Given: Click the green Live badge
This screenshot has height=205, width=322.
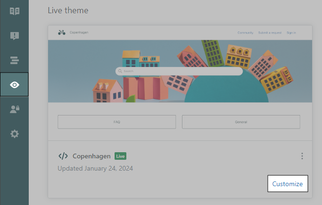Looking at the screenshot, I should coord(121,156).
